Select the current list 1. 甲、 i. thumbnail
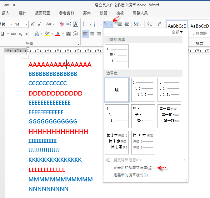The image size is (210, 198). tap(117, 56)
